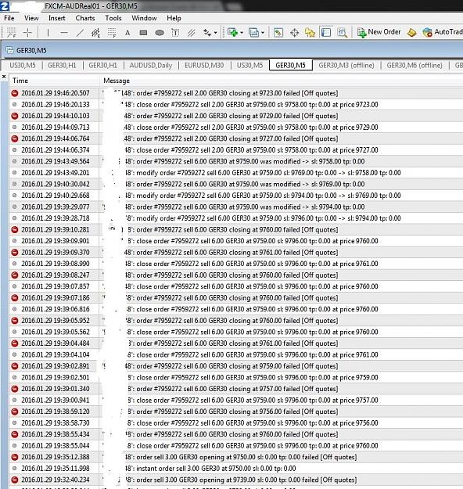The height and width of the screenshot is (489, 463).
Task: Select the log row at 2016.01.29 19:40:30.042
Action: [x=236, y=184]
